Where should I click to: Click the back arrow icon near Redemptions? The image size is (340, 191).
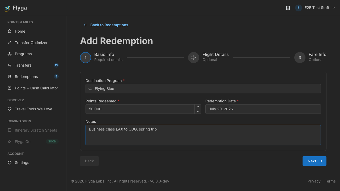86,25
